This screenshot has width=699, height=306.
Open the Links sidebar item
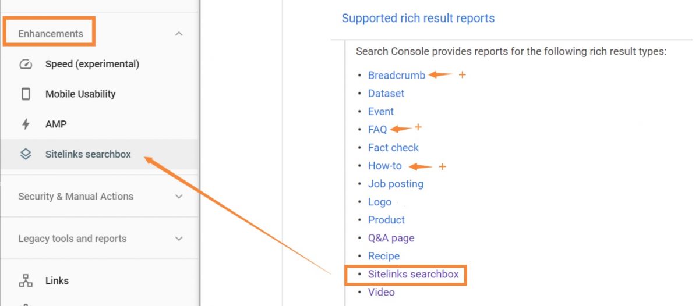coord(57,281)
